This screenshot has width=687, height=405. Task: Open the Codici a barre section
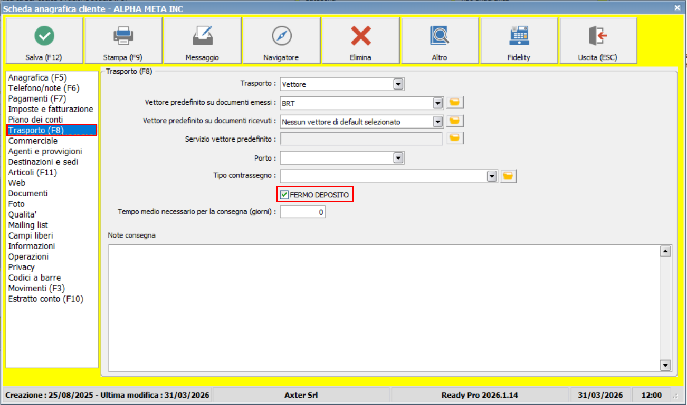52,278
